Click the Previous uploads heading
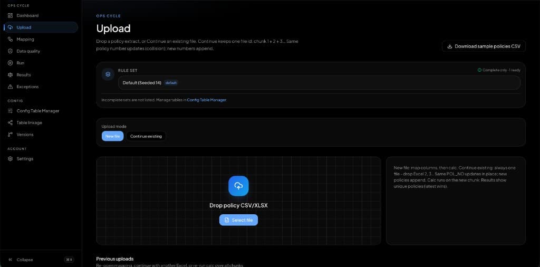Viewport: 540px width, 267px height. click(114, 259)
